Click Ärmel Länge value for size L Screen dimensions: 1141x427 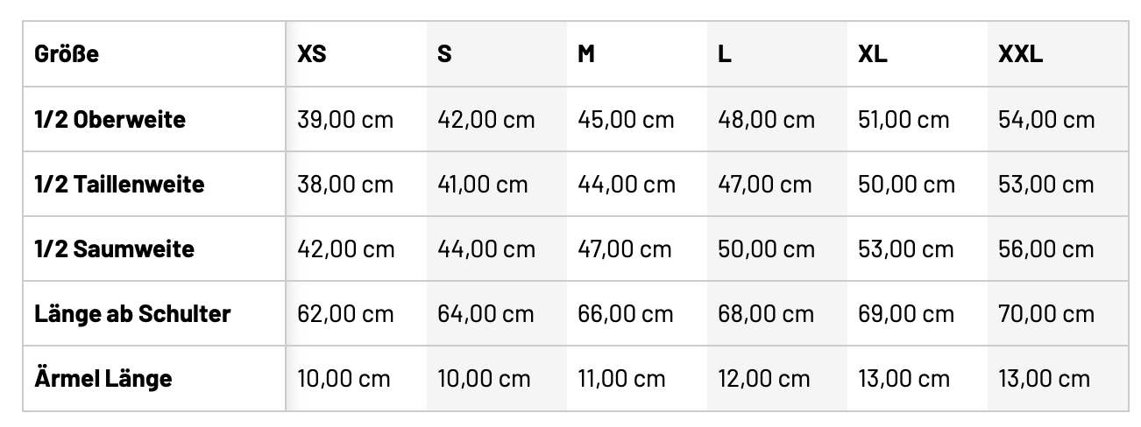click(x=764, y=379)
